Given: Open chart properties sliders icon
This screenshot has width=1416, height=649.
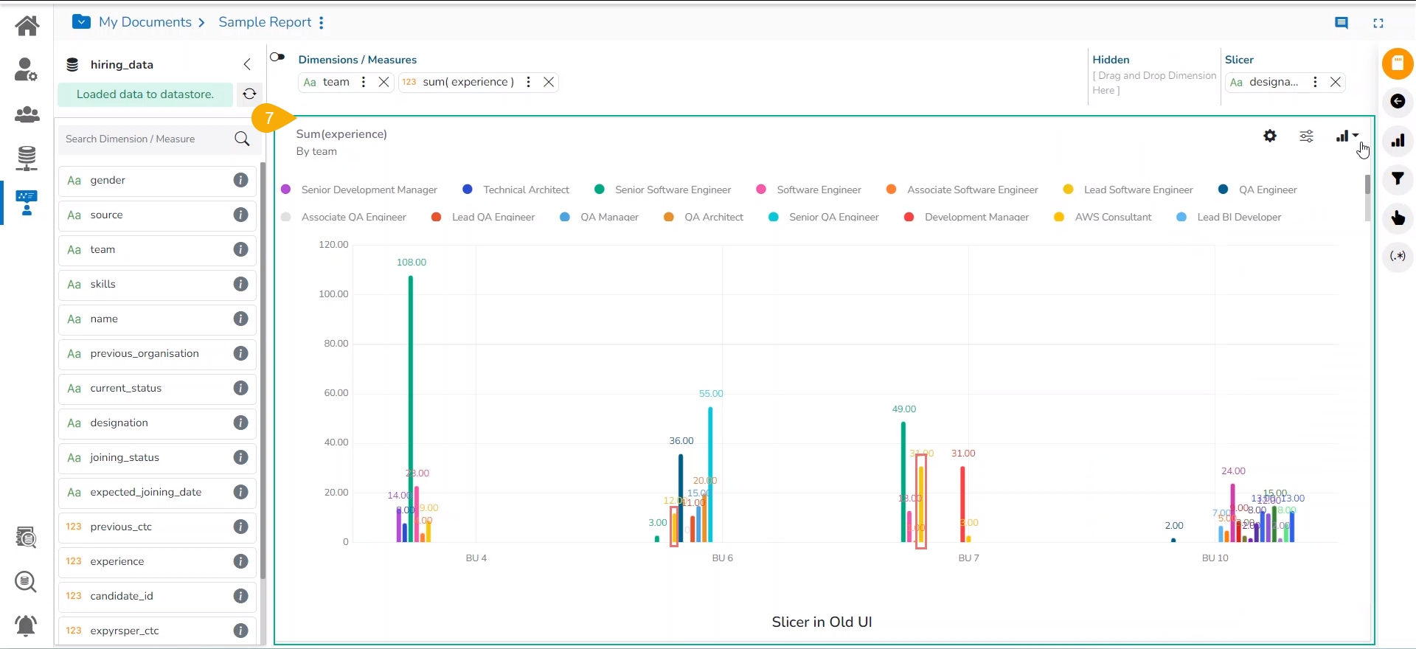Looking at the screenshot, I should (1306, 136).
